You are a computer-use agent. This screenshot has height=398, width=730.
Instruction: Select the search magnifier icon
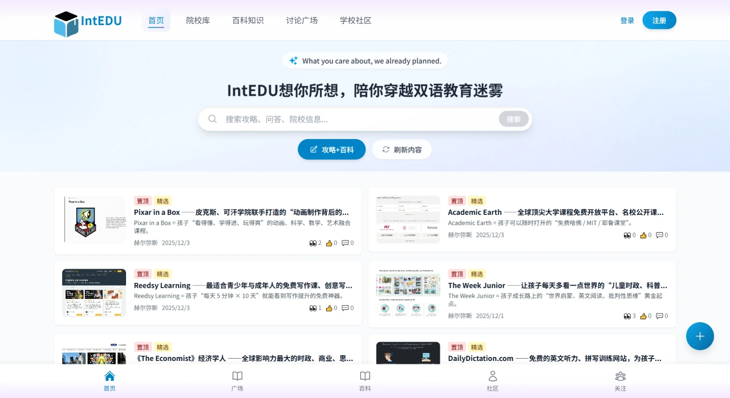[212, 119]
